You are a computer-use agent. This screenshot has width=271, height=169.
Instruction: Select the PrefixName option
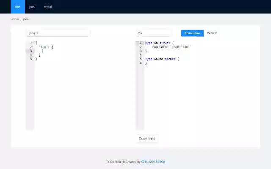(192, 33)
